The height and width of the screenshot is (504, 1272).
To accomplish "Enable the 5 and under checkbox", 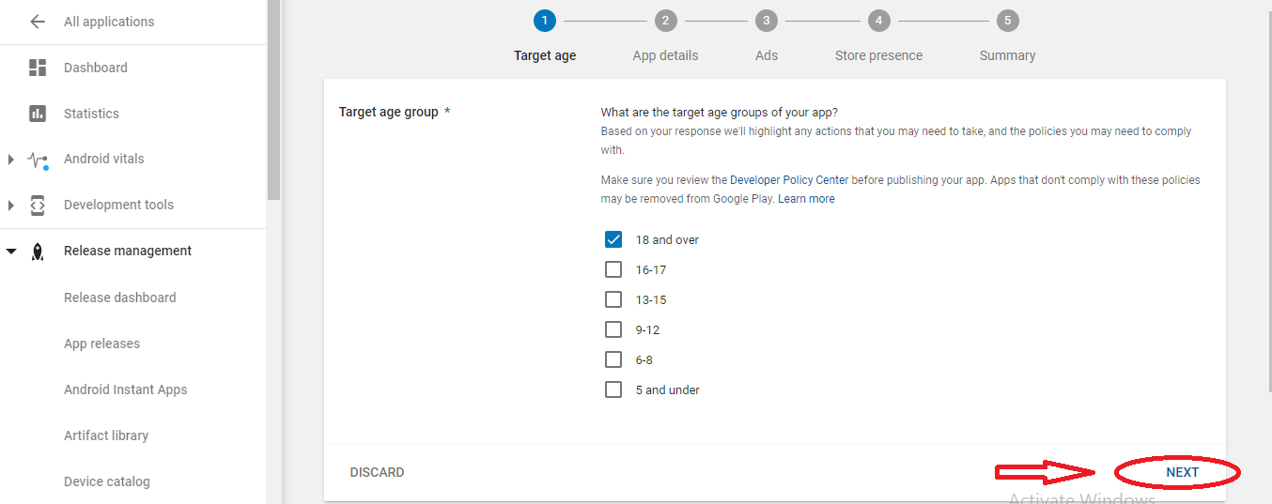I will pos(613,389).
